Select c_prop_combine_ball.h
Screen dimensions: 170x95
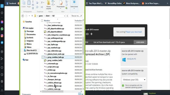point(54,60)
